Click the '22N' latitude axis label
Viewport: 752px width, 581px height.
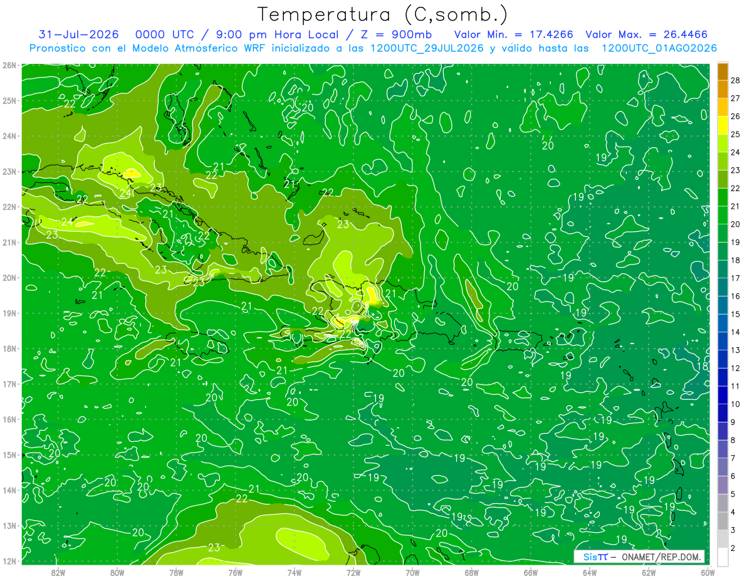click(9, 207)
